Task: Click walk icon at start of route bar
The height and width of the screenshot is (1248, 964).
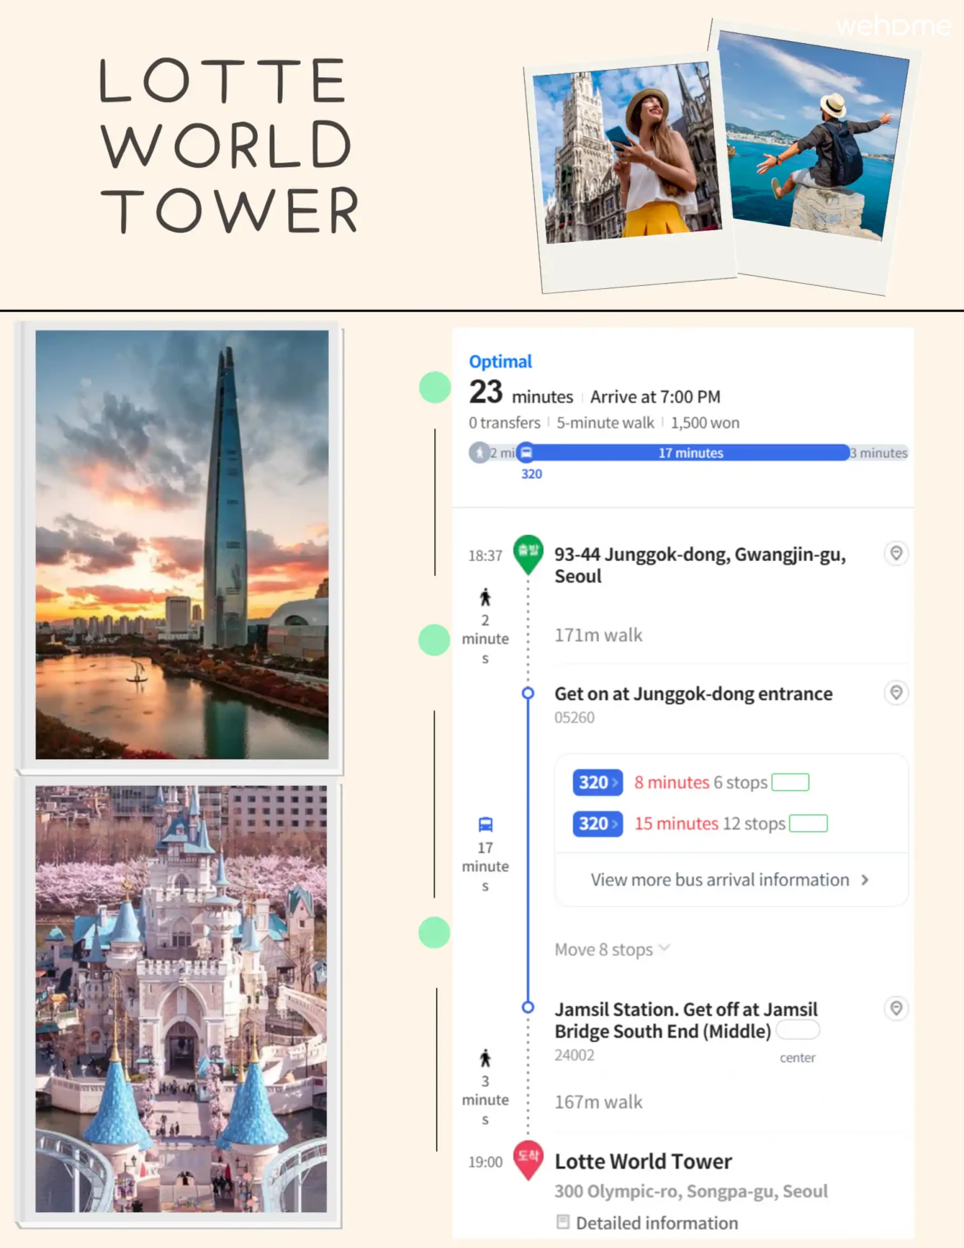Action: point(479,452)
